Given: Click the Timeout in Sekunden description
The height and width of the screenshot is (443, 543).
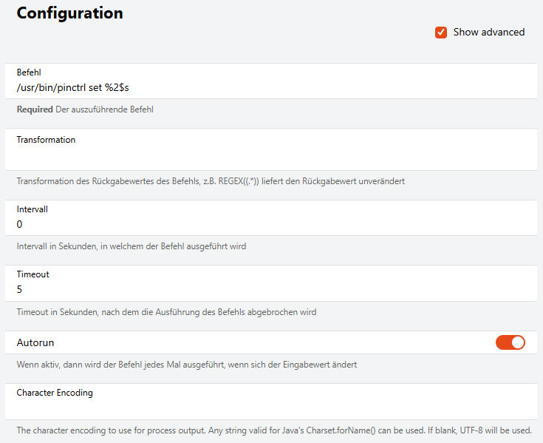Looking at the screenshot, I should pyautogui.click(x=166, y=312).
